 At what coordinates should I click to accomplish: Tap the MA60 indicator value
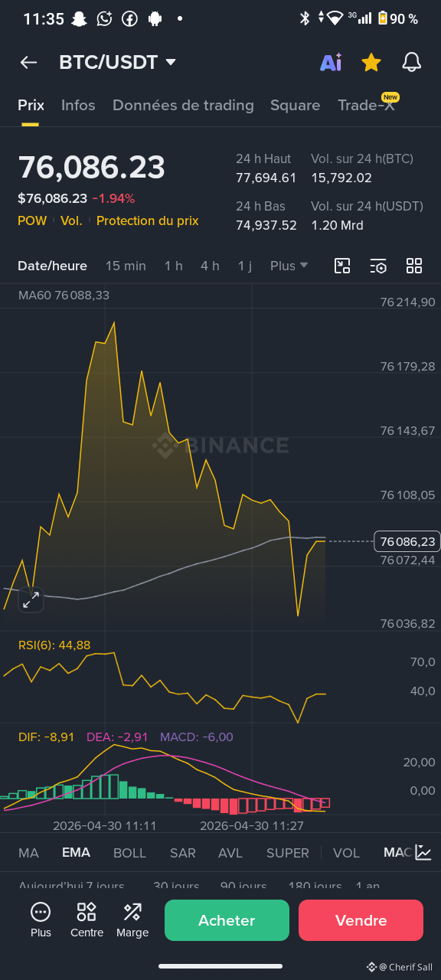tap(64, 295)
